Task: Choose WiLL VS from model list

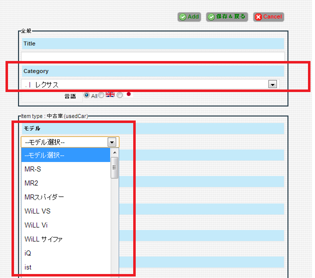Action: coord(66,211)
